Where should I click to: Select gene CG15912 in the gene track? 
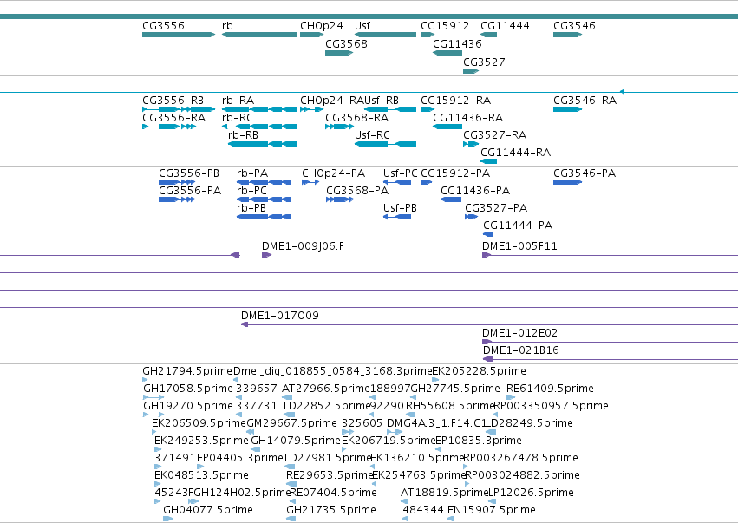[x=428, y=35]
